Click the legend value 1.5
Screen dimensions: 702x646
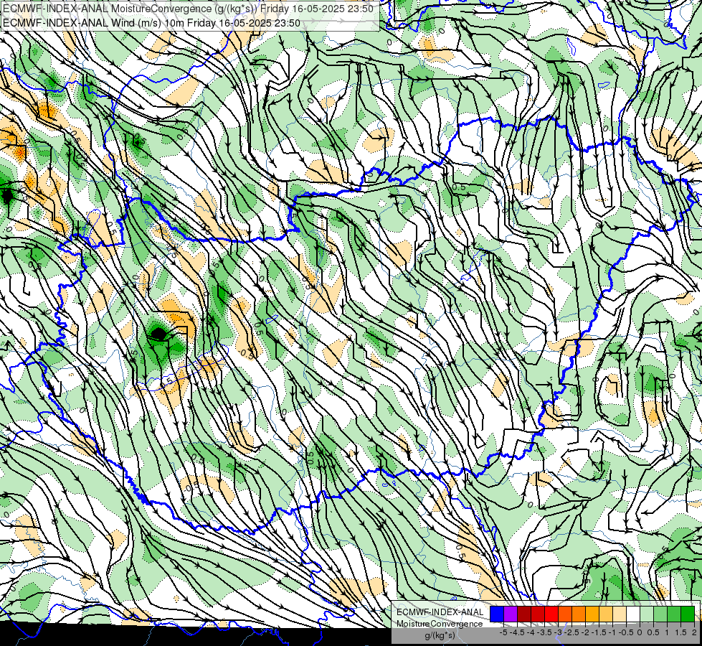click(x=680, y=632)
